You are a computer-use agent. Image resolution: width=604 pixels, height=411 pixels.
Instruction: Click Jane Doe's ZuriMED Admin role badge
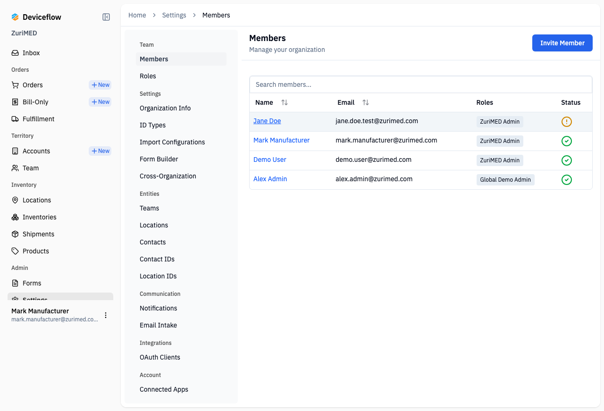tap(500, 122)
